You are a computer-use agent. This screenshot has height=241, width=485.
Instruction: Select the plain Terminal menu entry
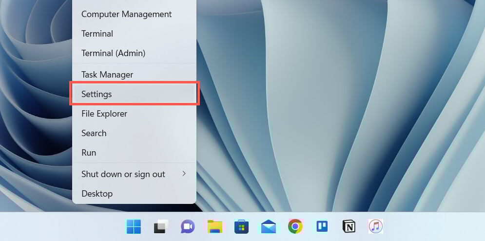pos(134,34)
